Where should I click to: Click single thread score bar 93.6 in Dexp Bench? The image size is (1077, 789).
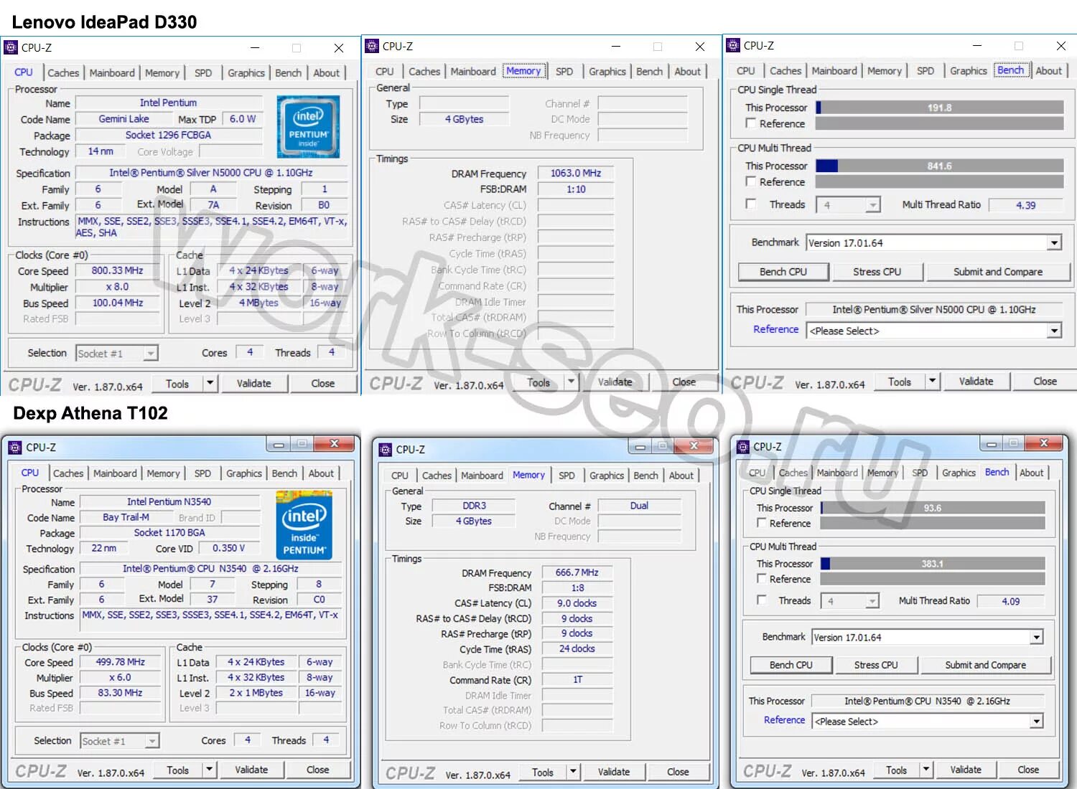pyautogui.click(x=933, y=508)
